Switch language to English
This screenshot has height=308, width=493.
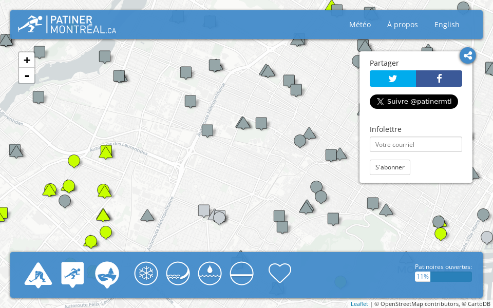pyautogui.click(x=447, y=25)
